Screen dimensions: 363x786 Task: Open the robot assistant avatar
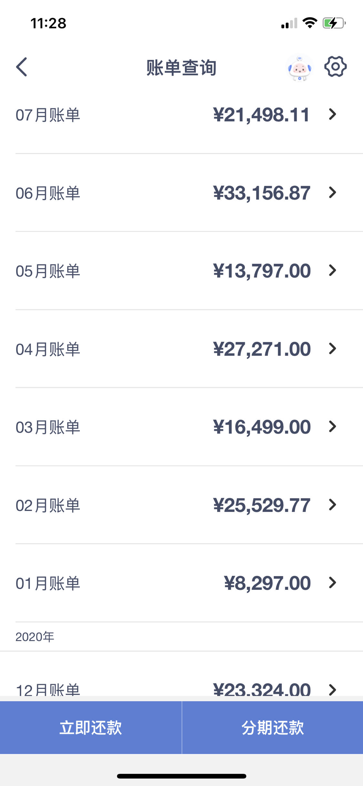(x=299, y=68)
